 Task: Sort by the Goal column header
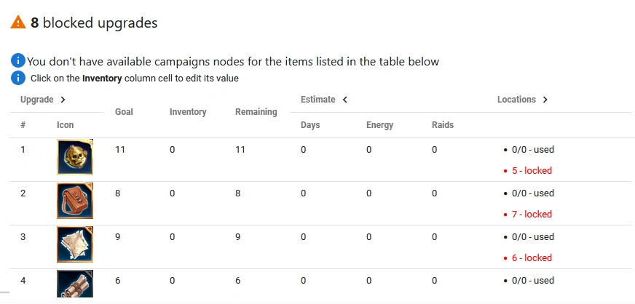pos(123,112)
